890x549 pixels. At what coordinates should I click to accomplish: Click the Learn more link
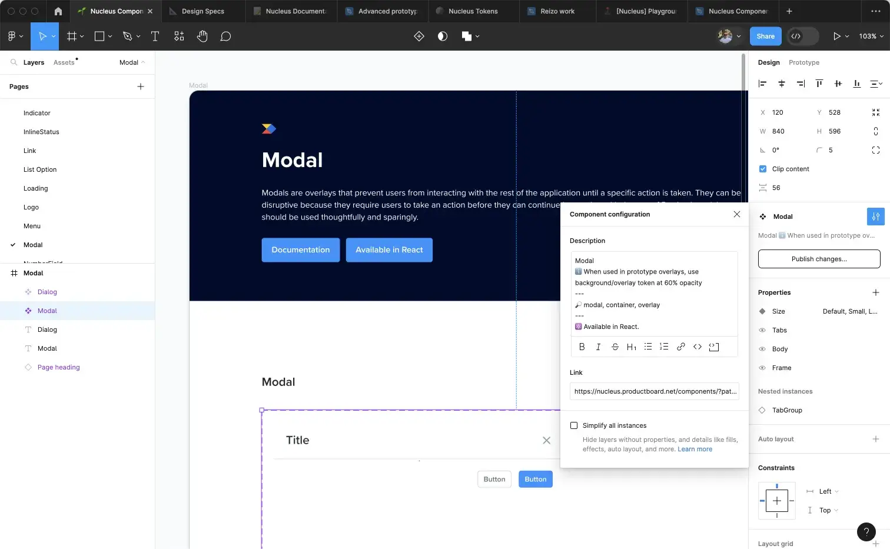[x=695, y=449]
